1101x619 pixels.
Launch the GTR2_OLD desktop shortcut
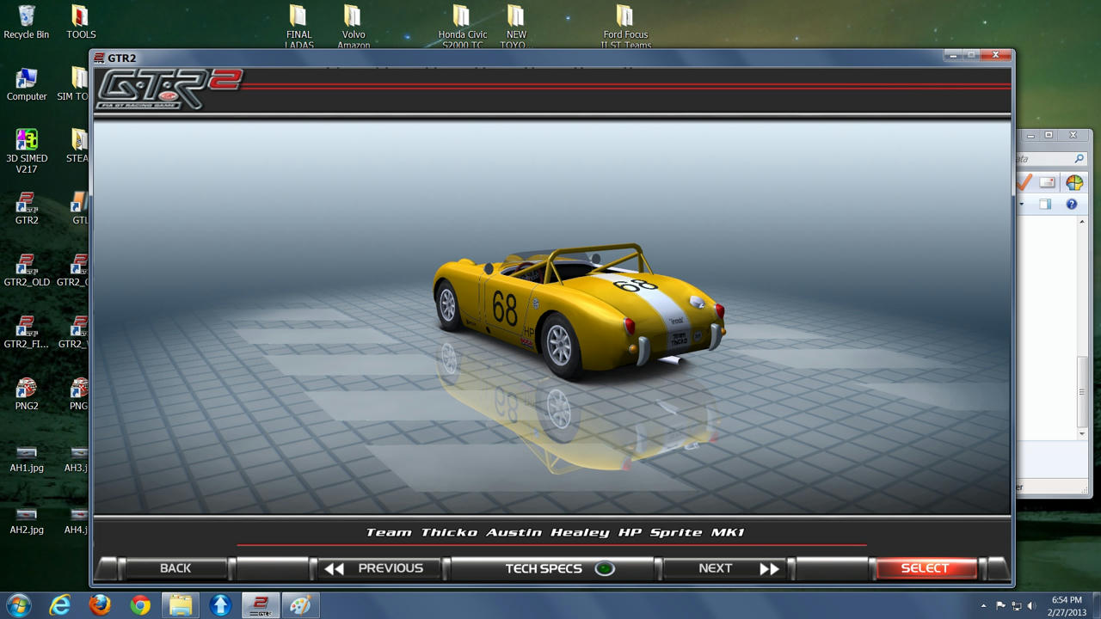pyautogui.click(x=27, y=270)
